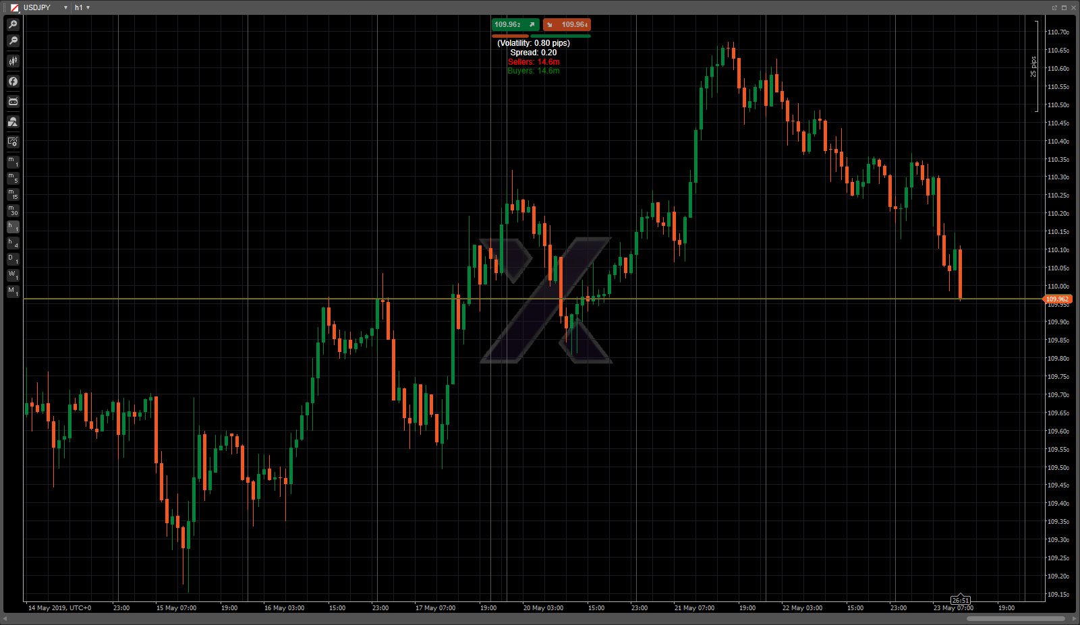Click the 26:51 candle countdown marker

961,600
